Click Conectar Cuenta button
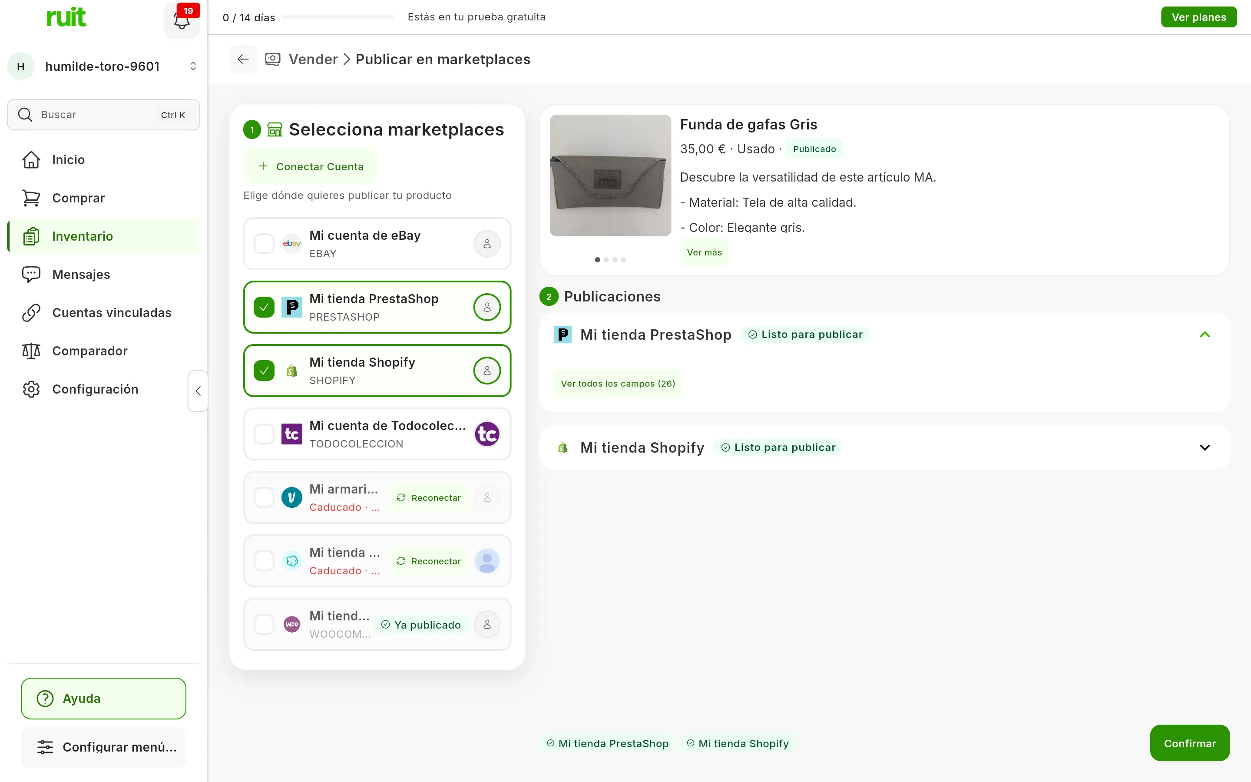1251x782 pixels. pos(311,166)
